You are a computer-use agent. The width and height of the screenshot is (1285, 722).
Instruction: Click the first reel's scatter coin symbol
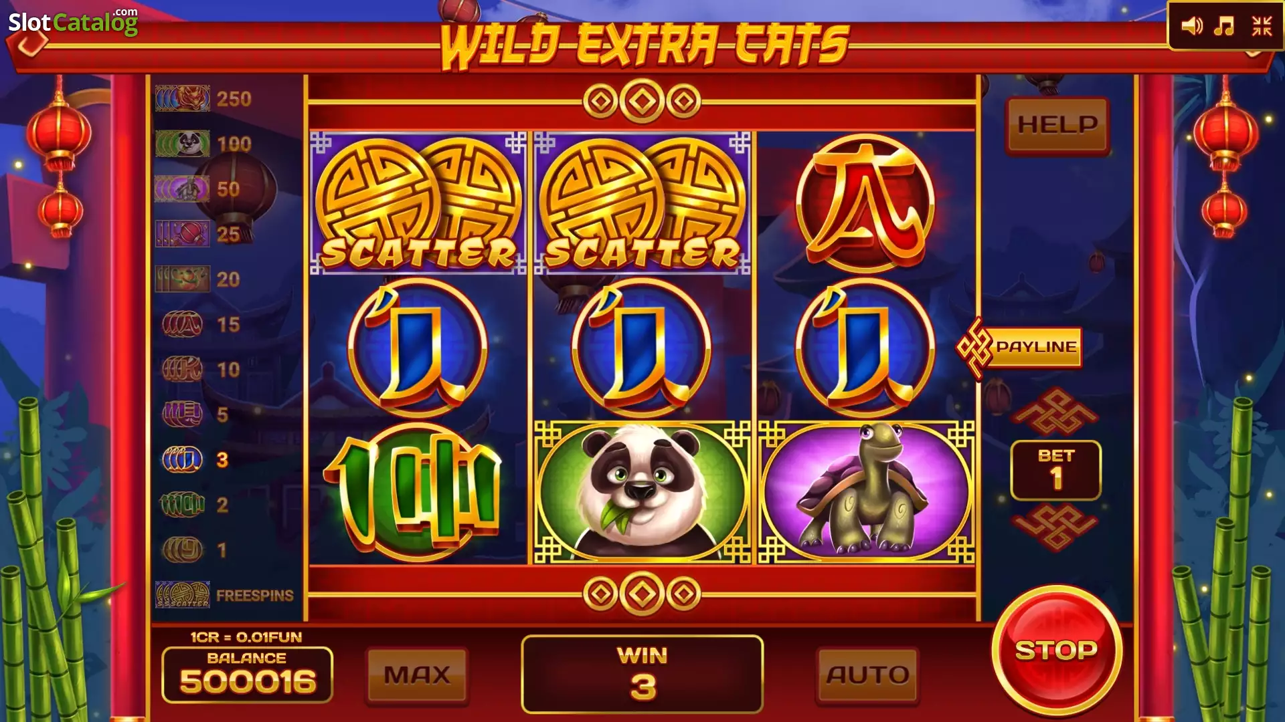click(418, 203)
